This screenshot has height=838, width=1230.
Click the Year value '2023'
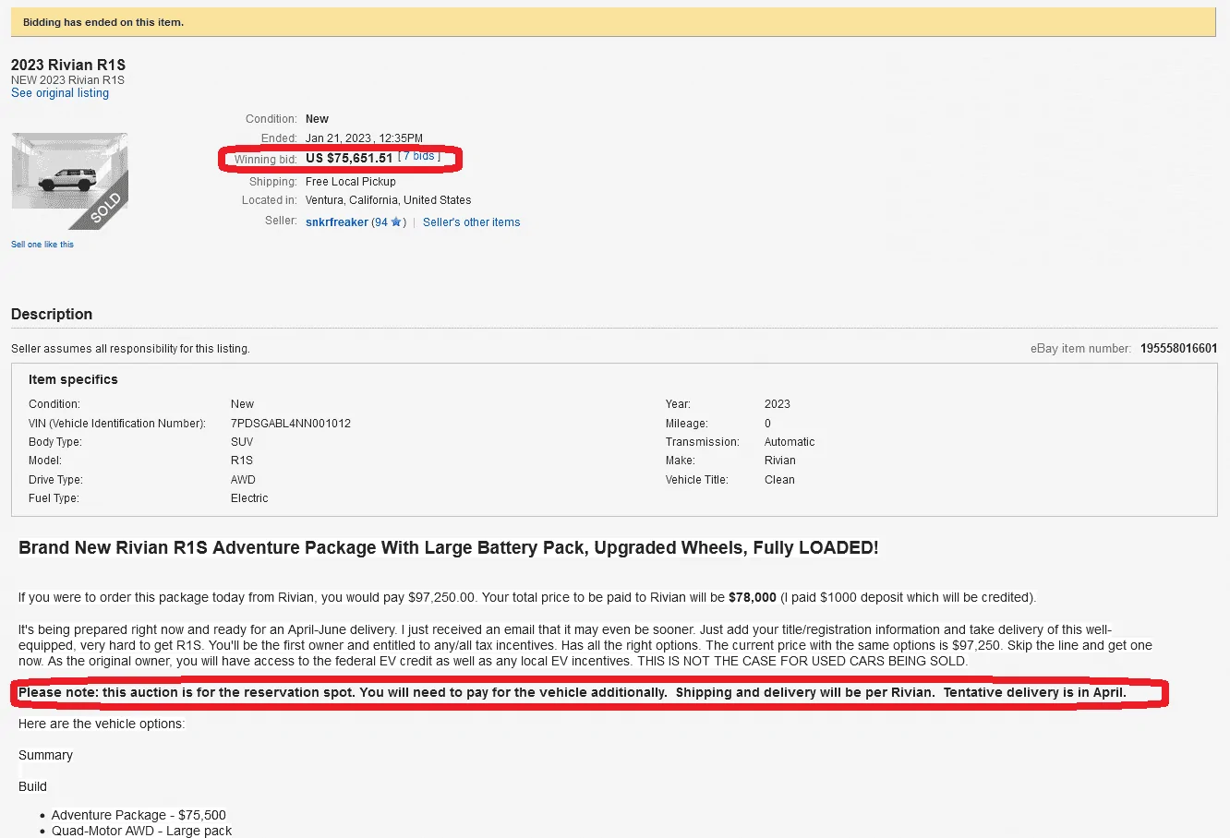(778, 404)
